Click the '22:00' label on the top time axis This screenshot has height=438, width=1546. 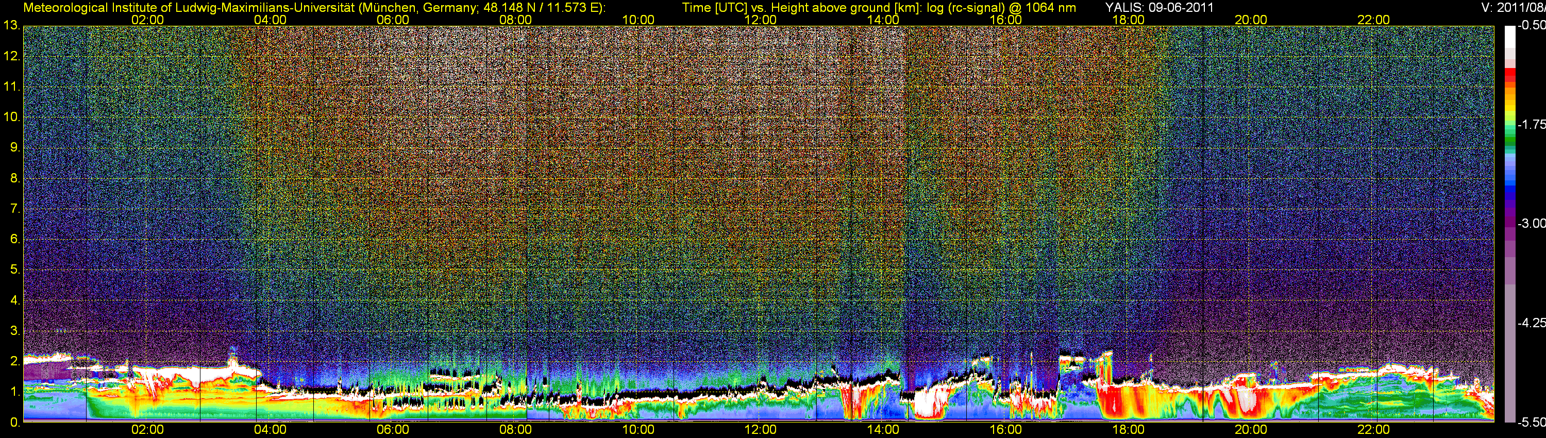(x=1373, y=20)
